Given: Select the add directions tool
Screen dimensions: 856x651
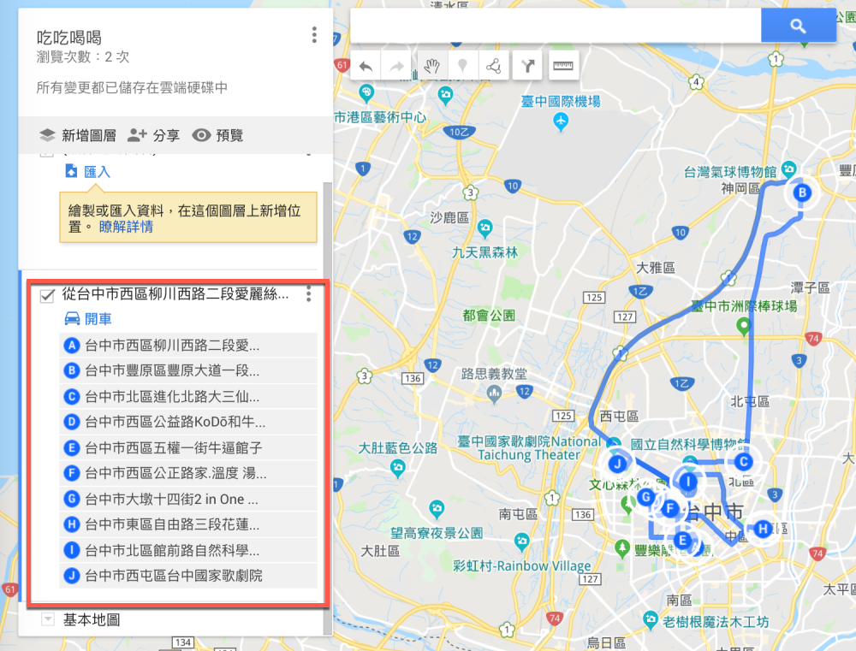Looking at the screenshot, I should (527, 66).
